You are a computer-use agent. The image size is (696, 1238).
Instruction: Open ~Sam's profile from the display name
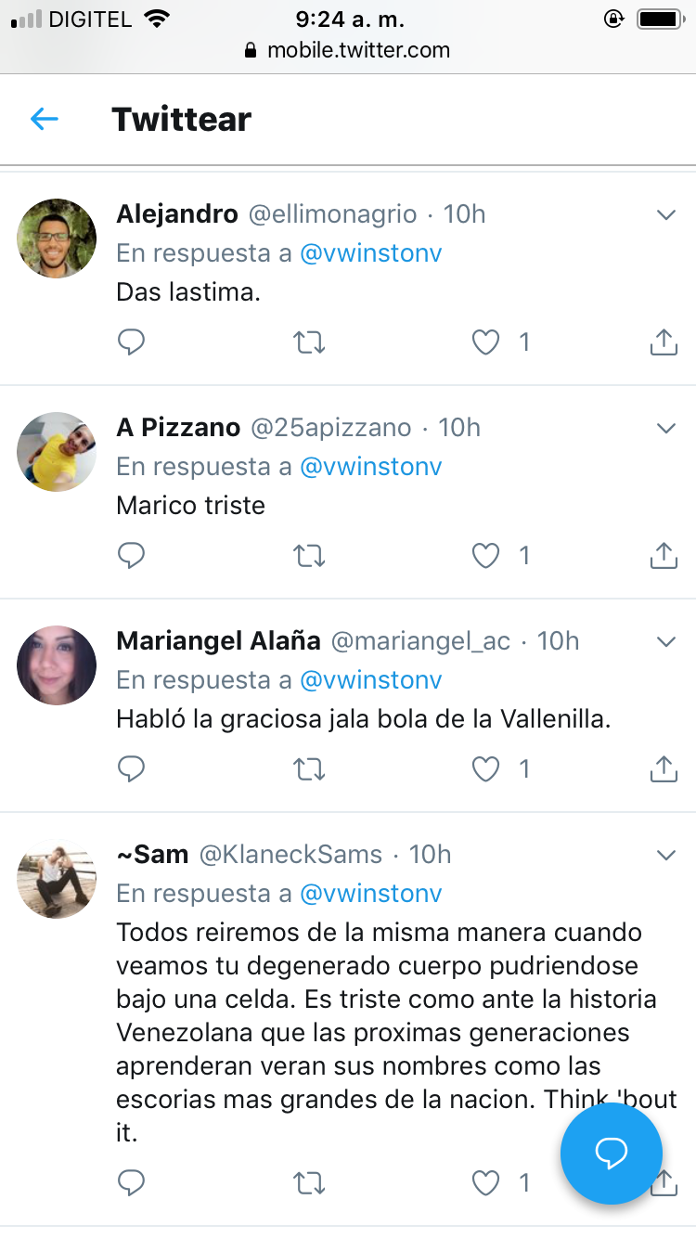click(152, 854)
